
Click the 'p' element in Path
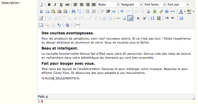(x=47, y=97)
